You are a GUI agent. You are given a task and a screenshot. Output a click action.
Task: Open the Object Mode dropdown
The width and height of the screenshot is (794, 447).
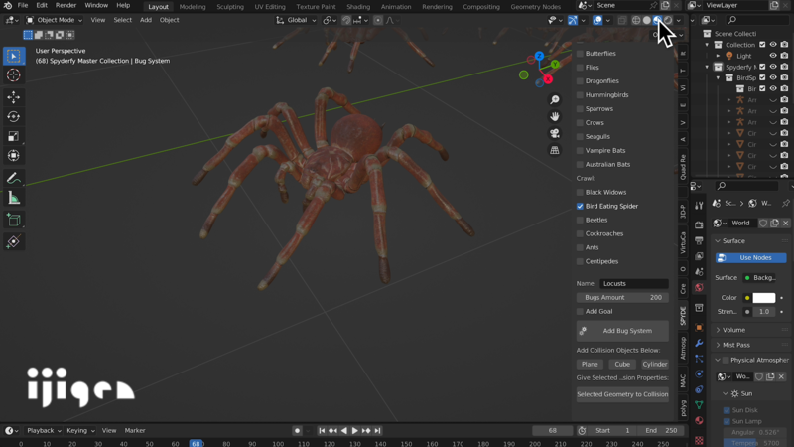[54, 20]
